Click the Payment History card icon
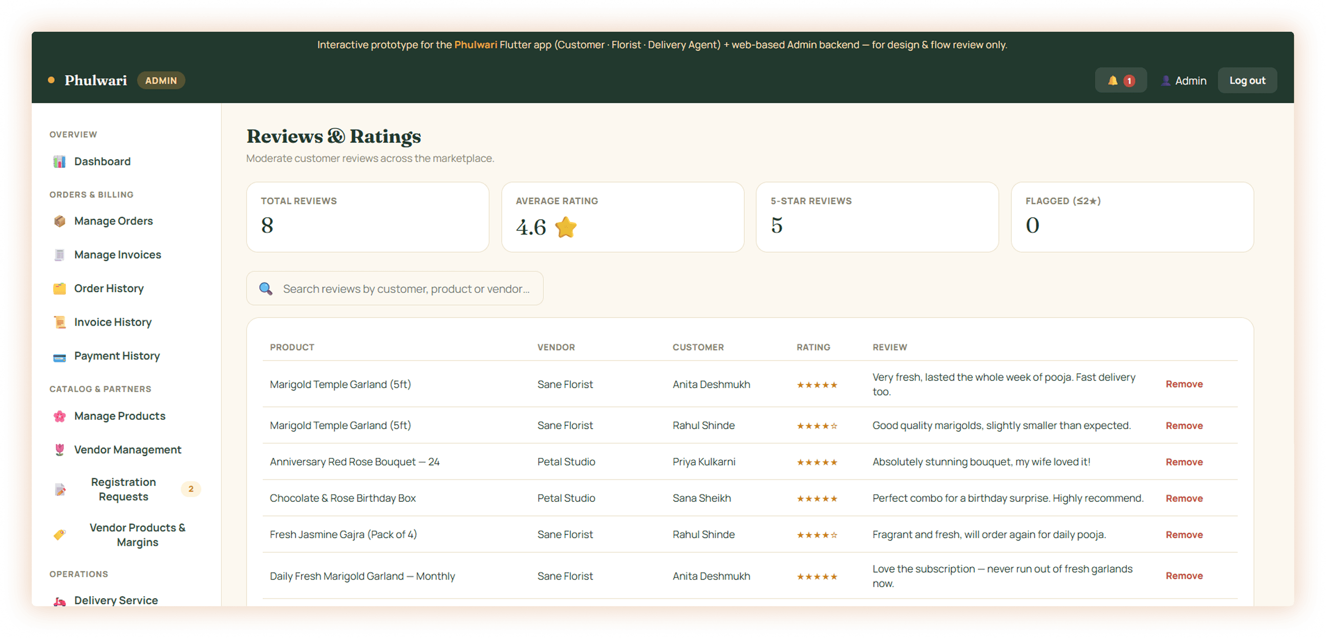 [x=60, y=356]
